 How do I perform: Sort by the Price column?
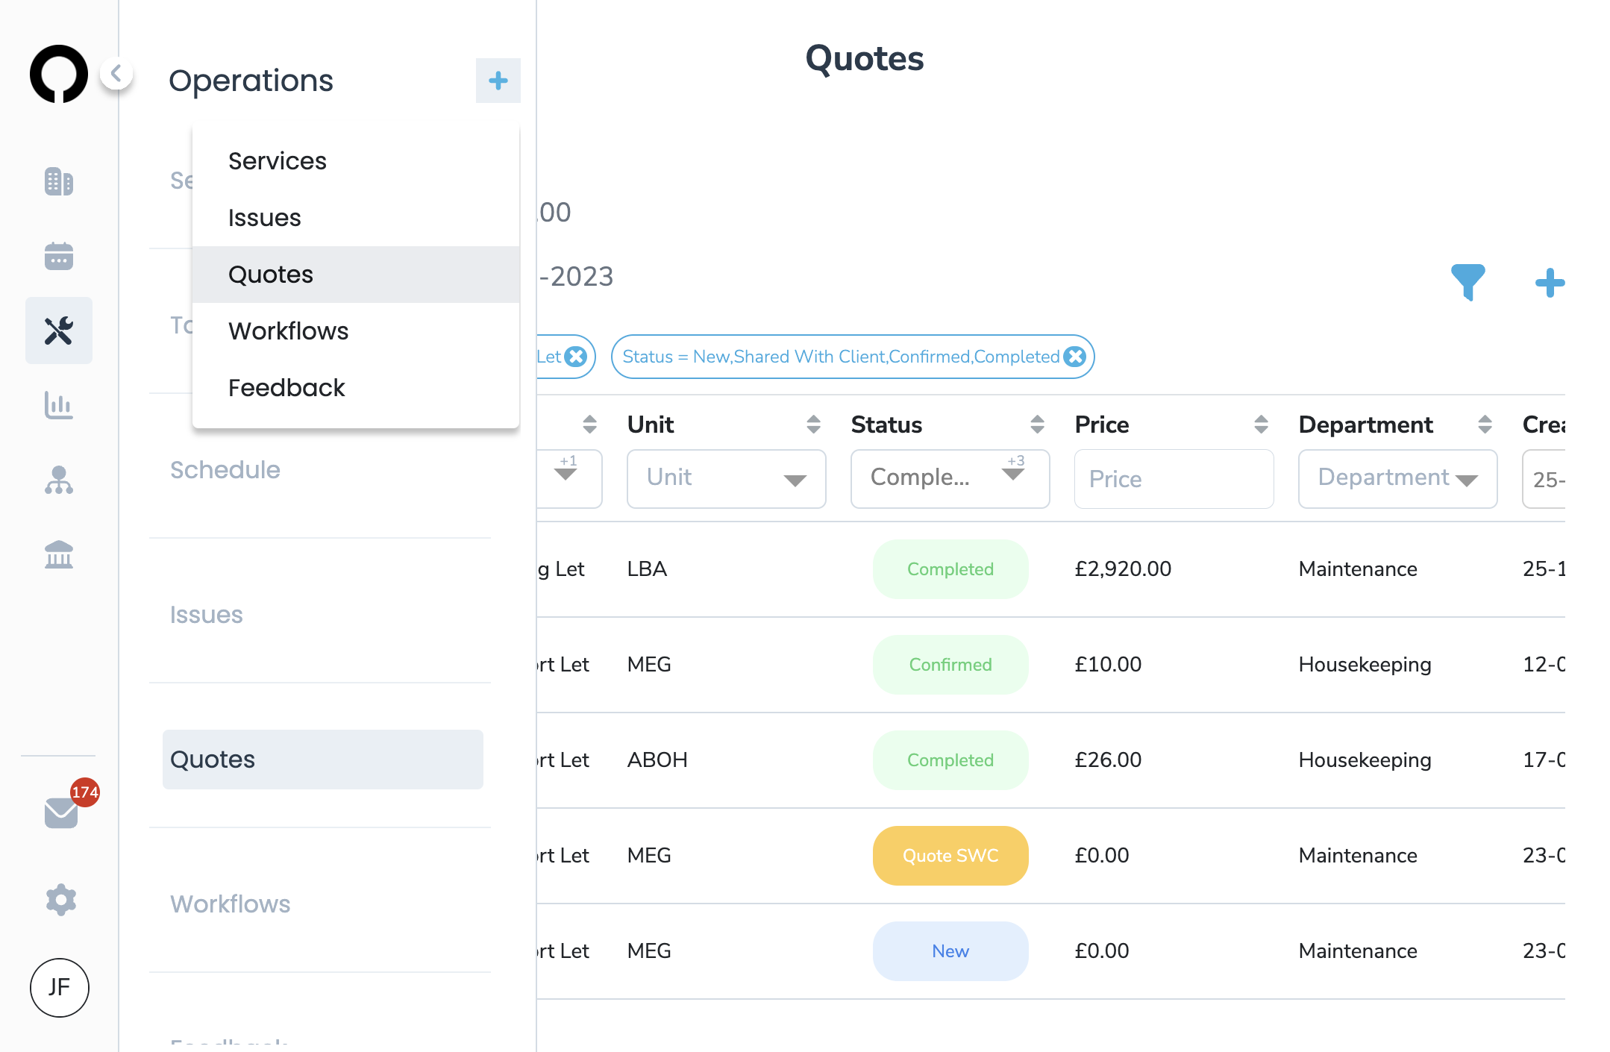tap(1262, 425)
